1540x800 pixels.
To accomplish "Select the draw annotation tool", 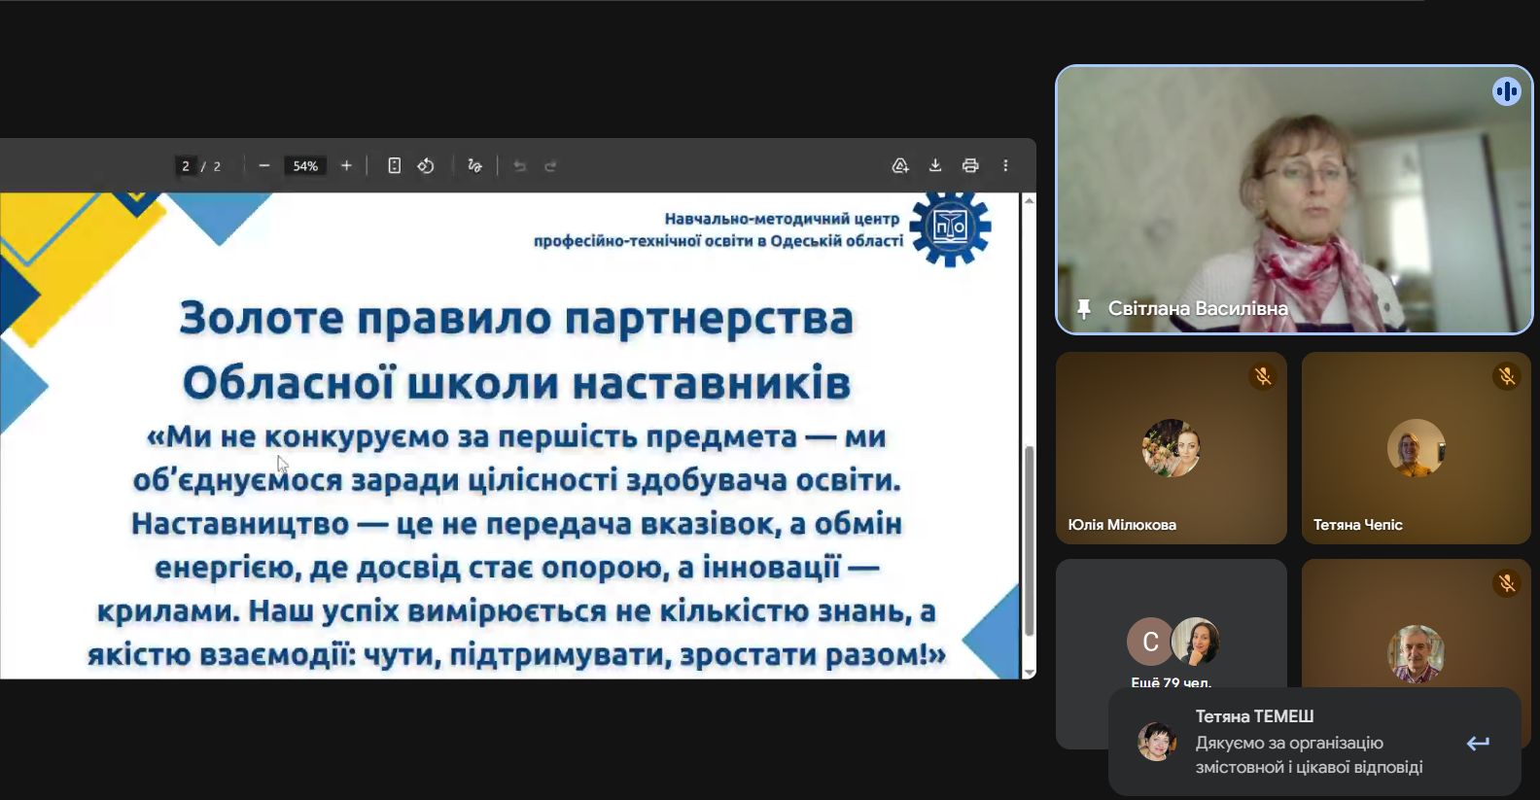I will click(474, 166).
